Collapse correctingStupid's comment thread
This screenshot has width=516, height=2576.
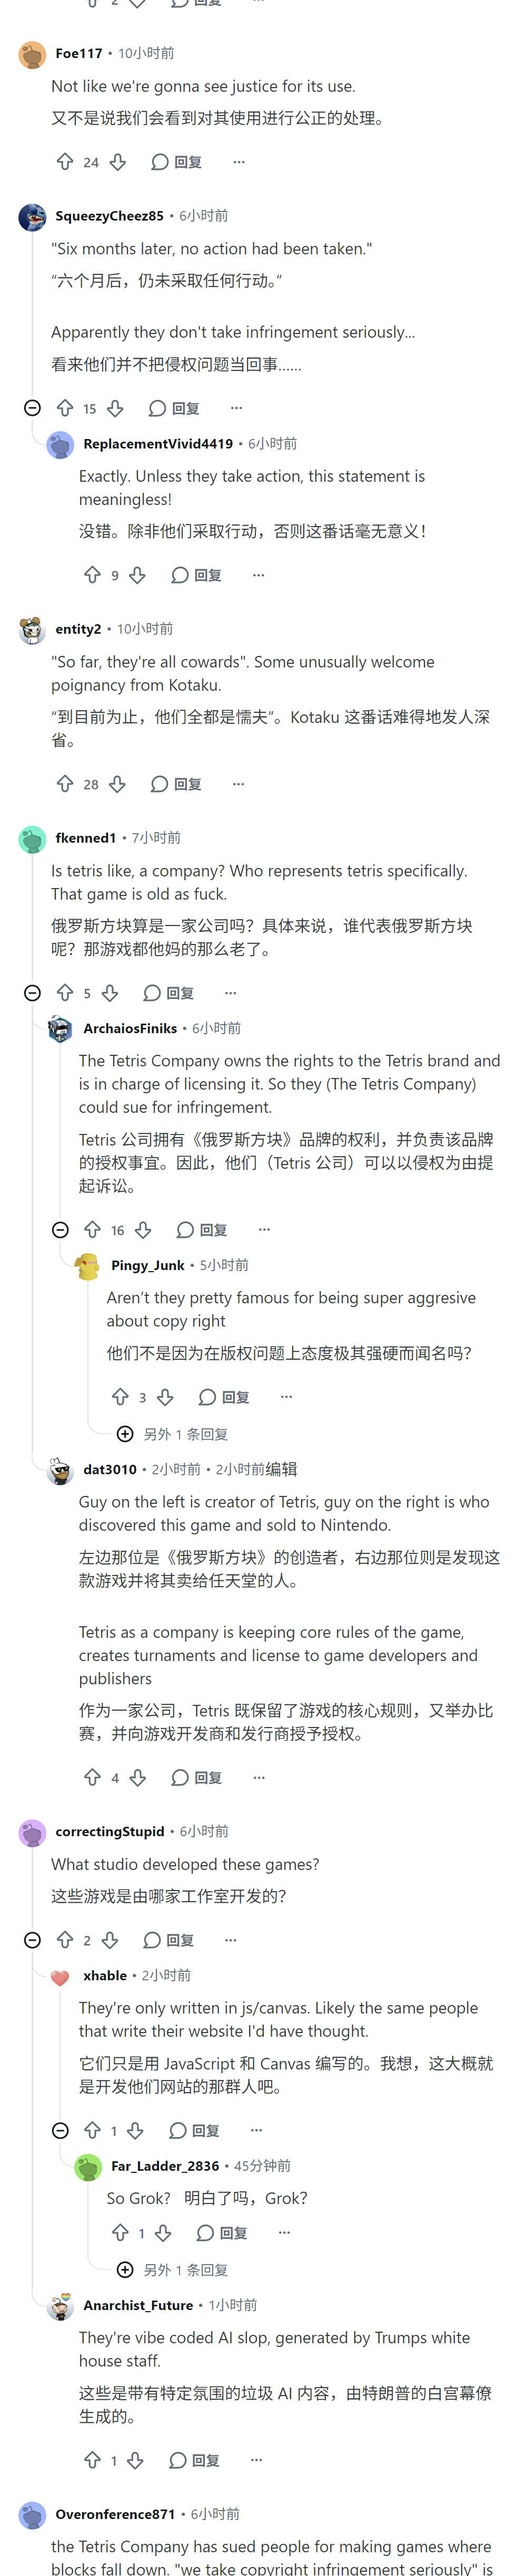(32, 1940)
